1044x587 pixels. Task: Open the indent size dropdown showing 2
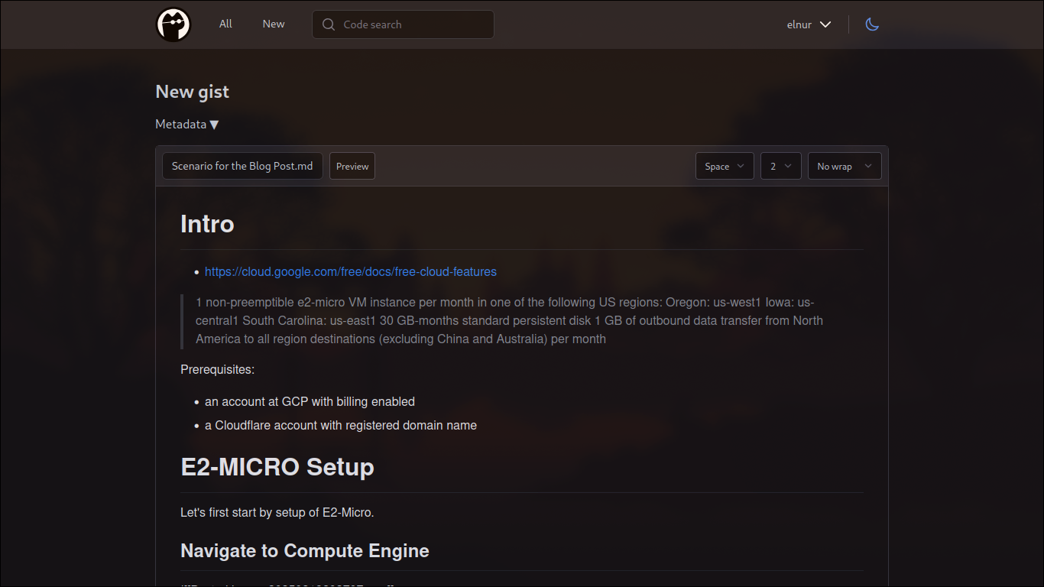coord(780,166)
